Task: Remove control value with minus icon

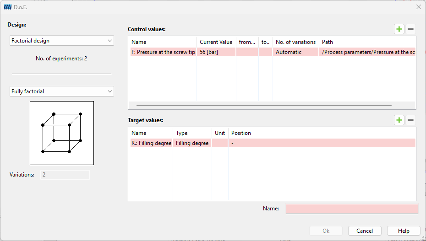Action: (410, 29)
